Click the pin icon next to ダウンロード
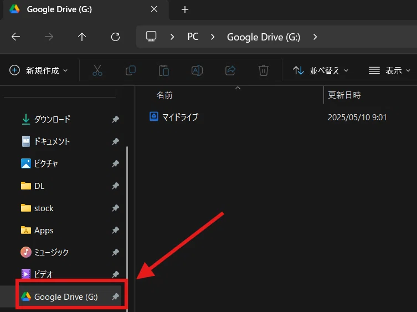Image resolution: width=417 pixels, height=312 pixels. pos(115,119)
